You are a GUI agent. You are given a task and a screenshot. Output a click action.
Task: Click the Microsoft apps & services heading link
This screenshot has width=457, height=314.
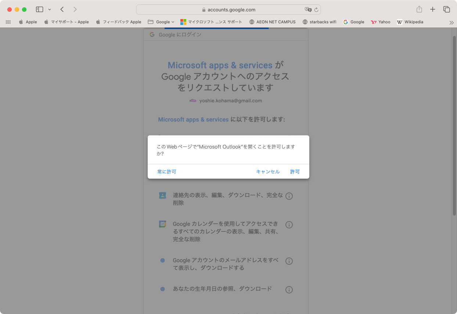point(220,65)
